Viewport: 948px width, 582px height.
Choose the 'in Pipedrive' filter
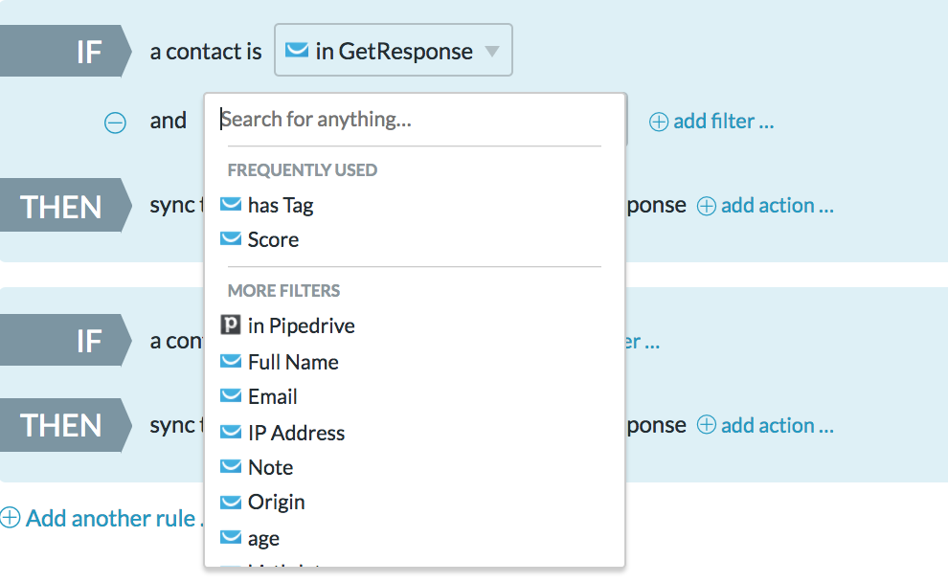(x=301, y=325)
